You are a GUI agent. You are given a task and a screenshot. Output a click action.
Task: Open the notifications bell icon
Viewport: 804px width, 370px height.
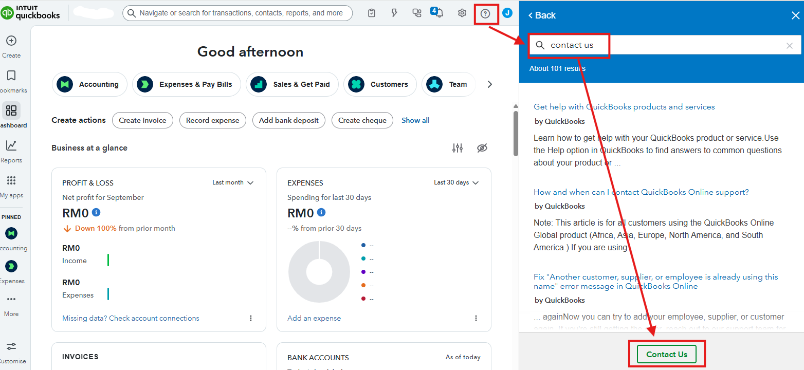click(x=439, y=13)
